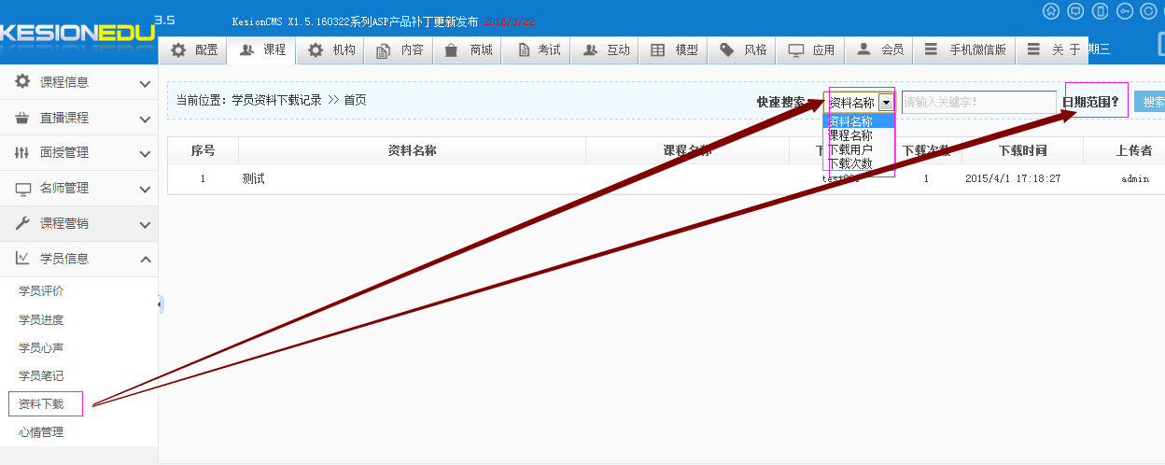This screenshot has width=1165, height=465.
Task: Click the mobile phone icon in header
Action: tap(1101, 11)
